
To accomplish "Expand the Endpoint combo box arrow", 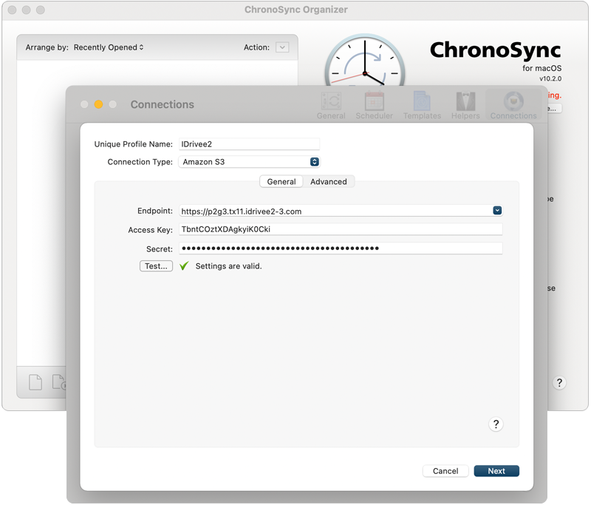I will 497,211.
